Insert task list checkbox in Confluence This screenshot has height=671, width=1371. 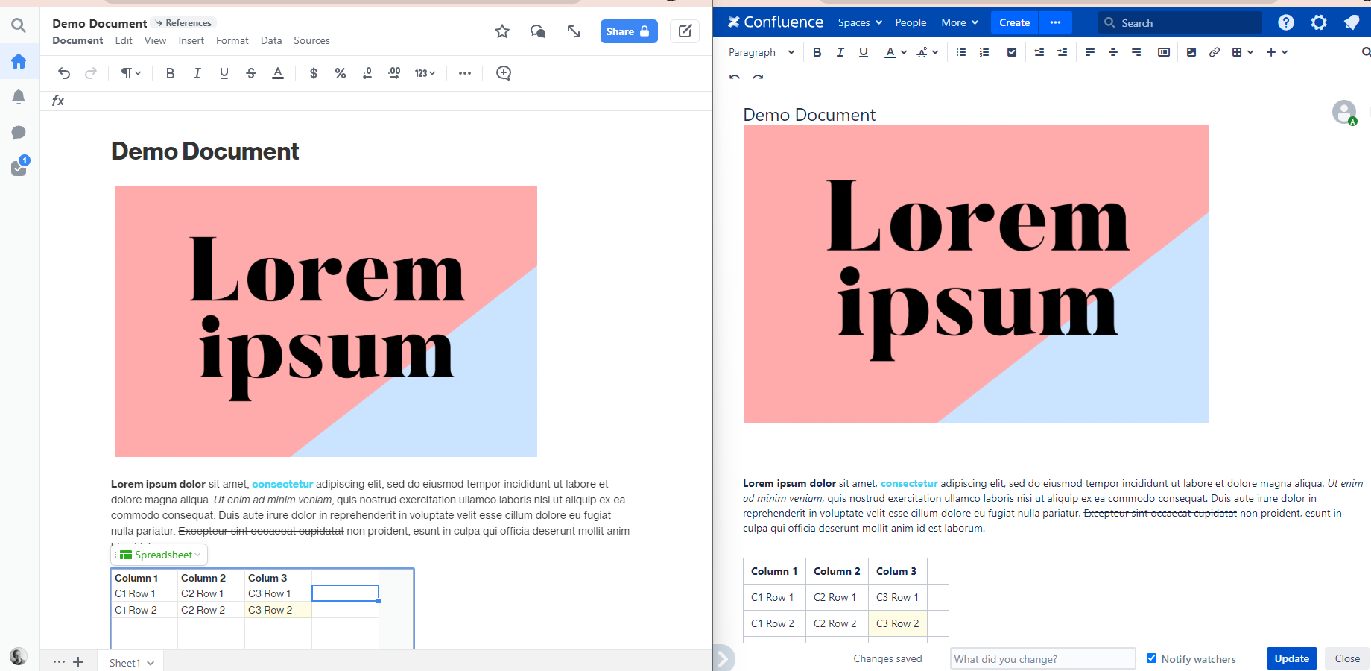tap(1012, 52)
